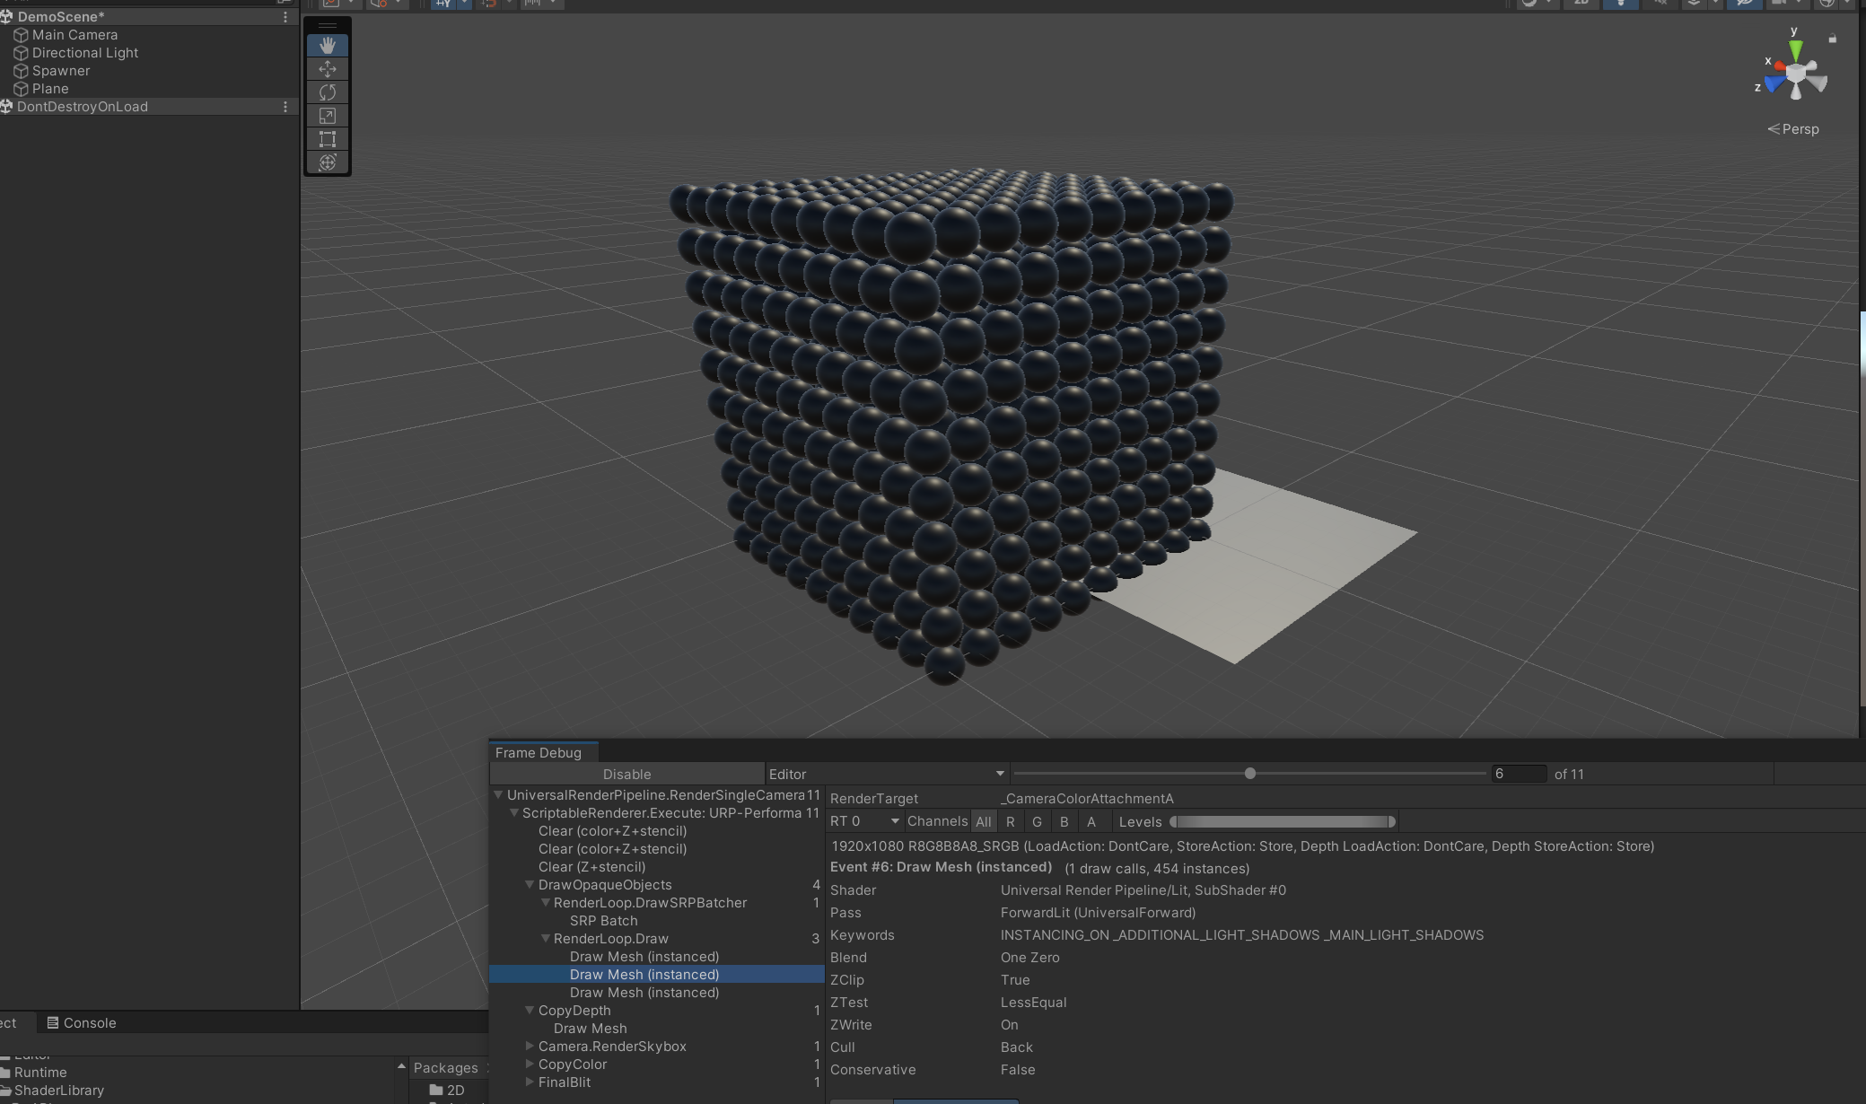Select the Move tool in the Scene toolbar

[328, 68]
